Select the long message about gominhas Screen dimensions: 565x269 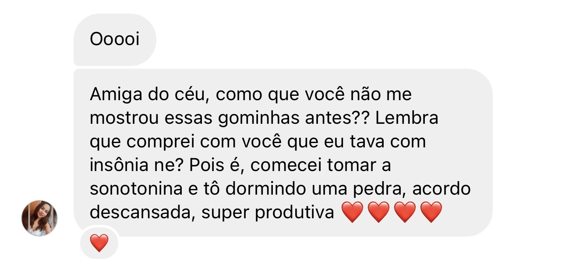280,153
